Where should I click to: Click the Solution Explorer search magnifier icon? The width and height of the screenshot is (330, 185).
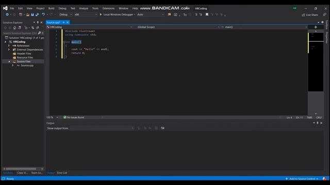pos(39,33)
